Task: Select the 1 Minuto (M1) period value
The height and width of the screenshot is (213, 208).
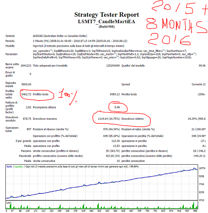Action: [80, 41]
